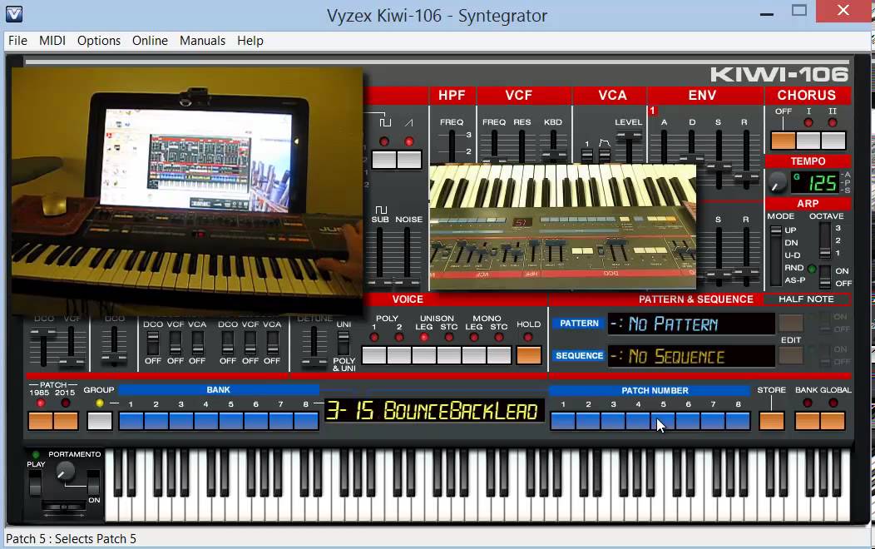Click the ARP MODE selector slider
This screenshot has width=875, height=549.
(776, 255)
